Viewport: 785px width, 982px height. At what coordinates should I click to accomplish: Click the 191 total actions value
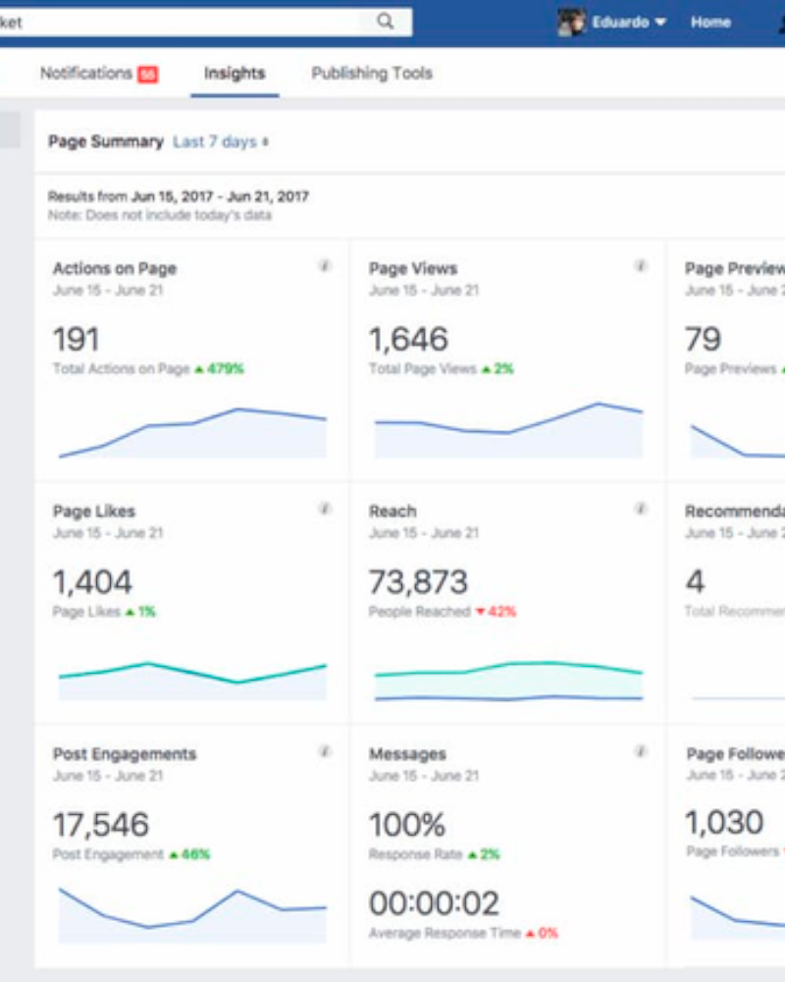[x=76, y=340]
